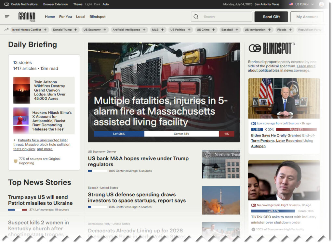Click the search magnifier icon

tap(196, 17)
